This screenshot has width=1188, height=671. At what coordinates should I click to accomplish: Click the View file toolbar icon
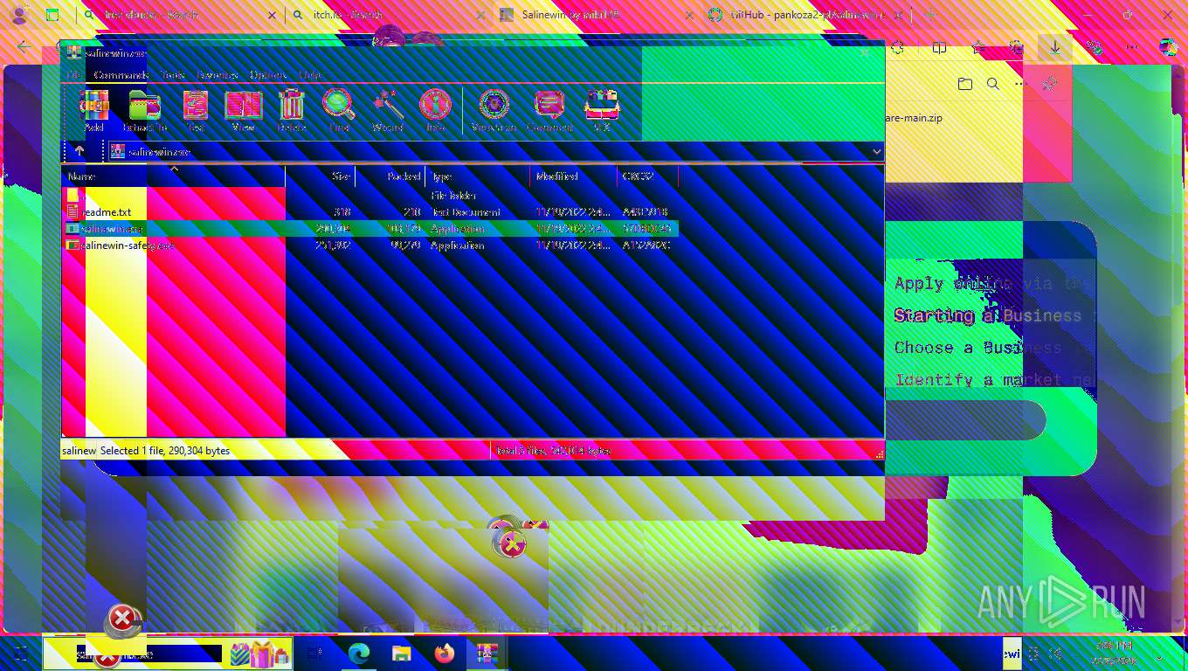point(243,111)
